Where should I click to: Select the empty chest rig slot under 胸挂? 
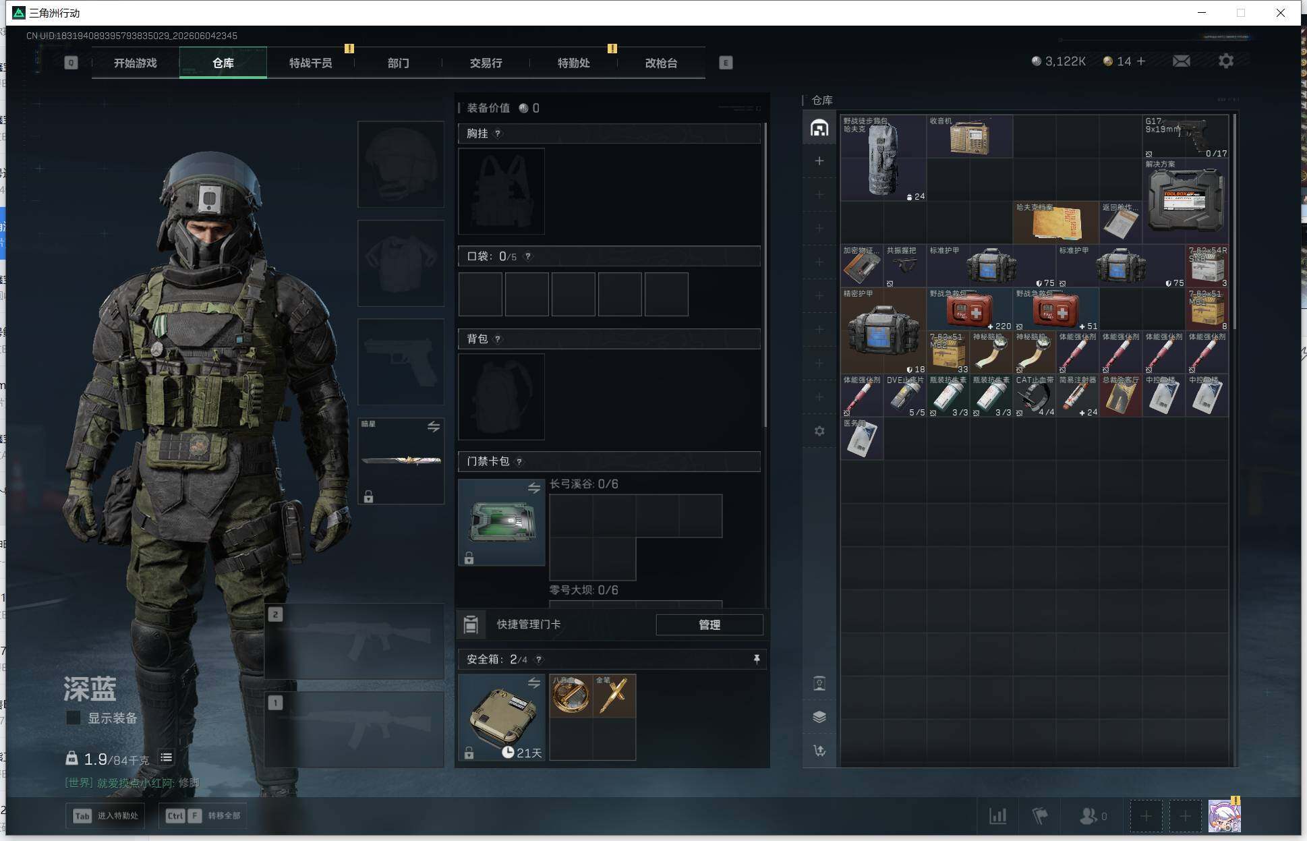[x=501, y=192]
